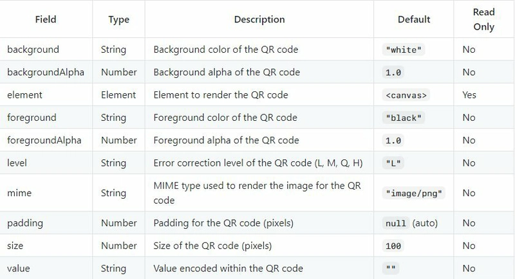Select the 100 size default value
This screenshot has height=279, width=515.
(393, 246)
